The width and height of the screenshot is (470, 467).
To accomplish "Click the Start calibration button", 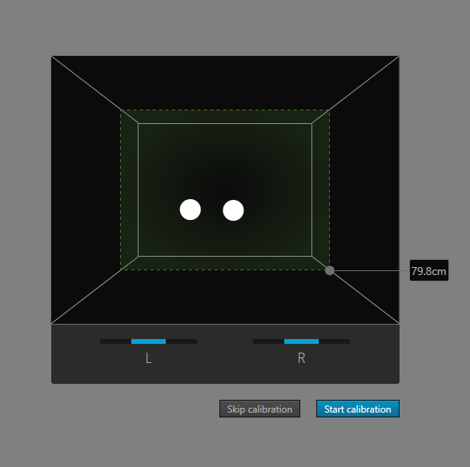I will tap(358, 409).
